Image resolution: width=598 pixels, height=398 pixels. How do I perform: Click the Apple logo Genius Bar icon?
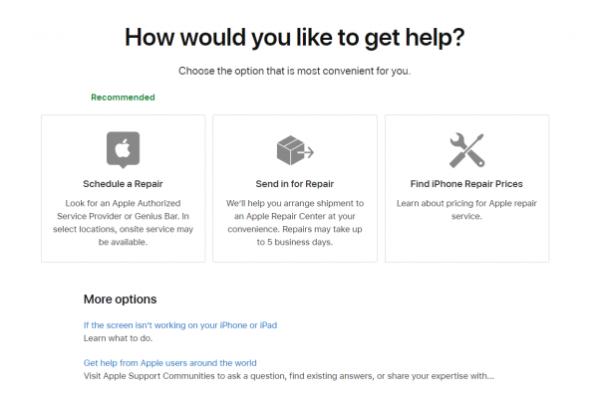(x=123, y=149)
